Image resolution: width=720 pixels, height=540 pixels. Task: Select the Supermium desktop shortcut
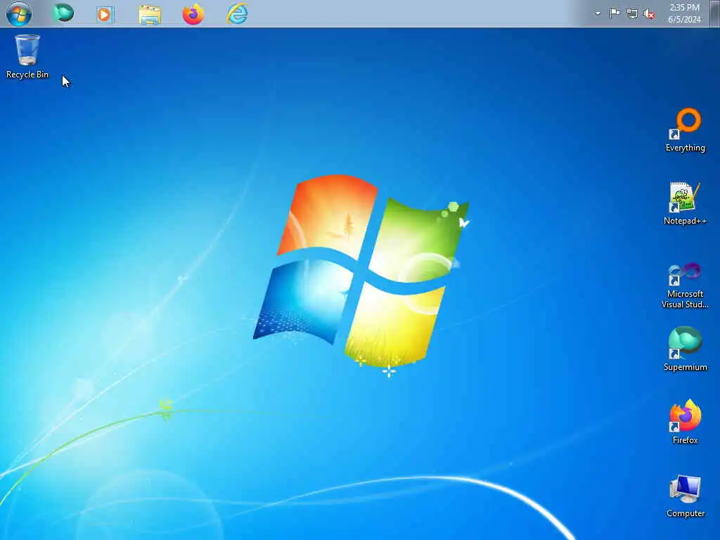[x=685, y=349]
